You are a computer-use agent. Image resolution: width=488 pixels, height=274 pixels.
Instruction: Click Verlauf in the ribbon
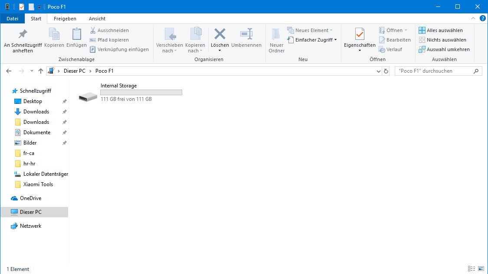coord(390,49)
